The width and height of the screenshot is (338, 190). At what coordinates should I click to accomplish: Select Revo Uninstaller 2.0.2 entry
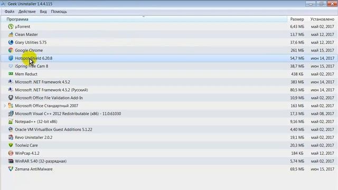click(x=34, y=137)
